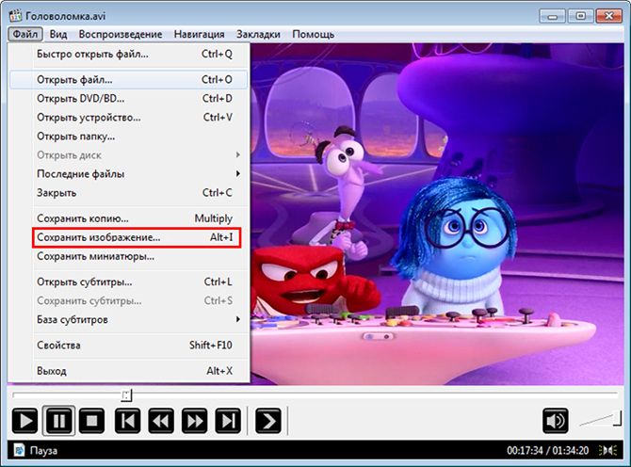
Task: Click the video frame area
Action: [437, 214]
